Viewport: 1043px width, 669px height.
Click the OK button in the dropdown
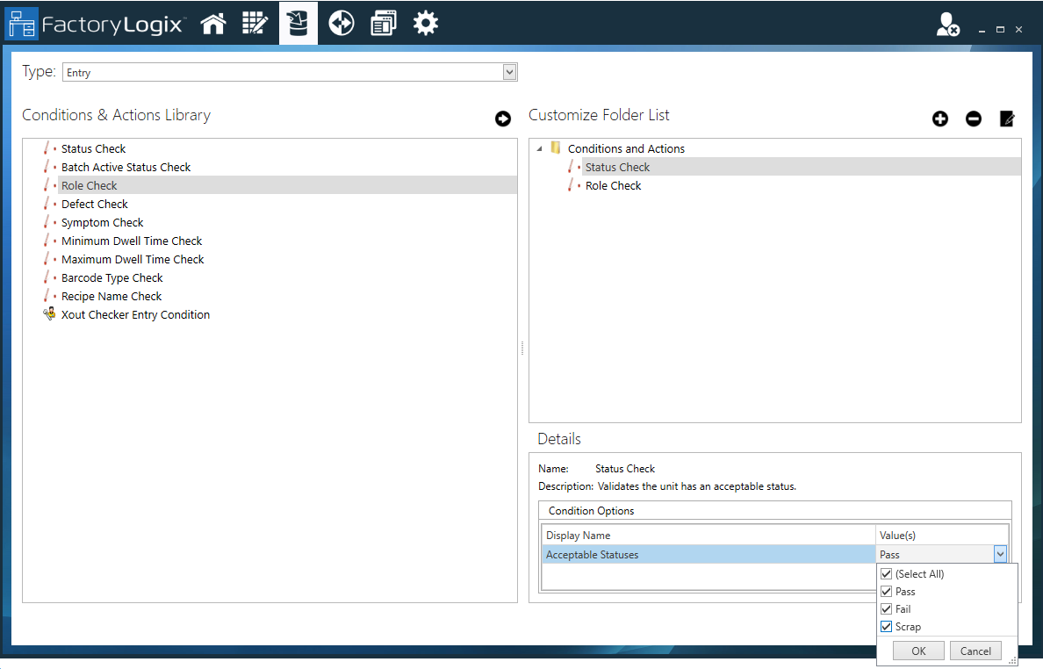(918, 651)
